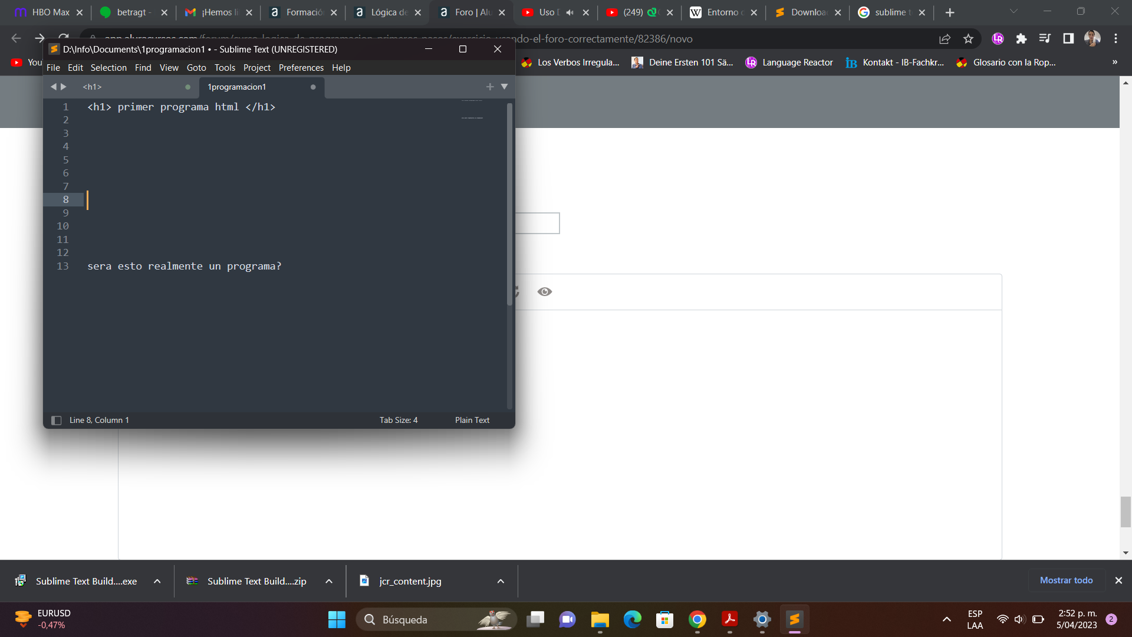Screen dimensions: 1132x637
Task: Open the Edit menu in Sublime Text
Action: point(75,68)
